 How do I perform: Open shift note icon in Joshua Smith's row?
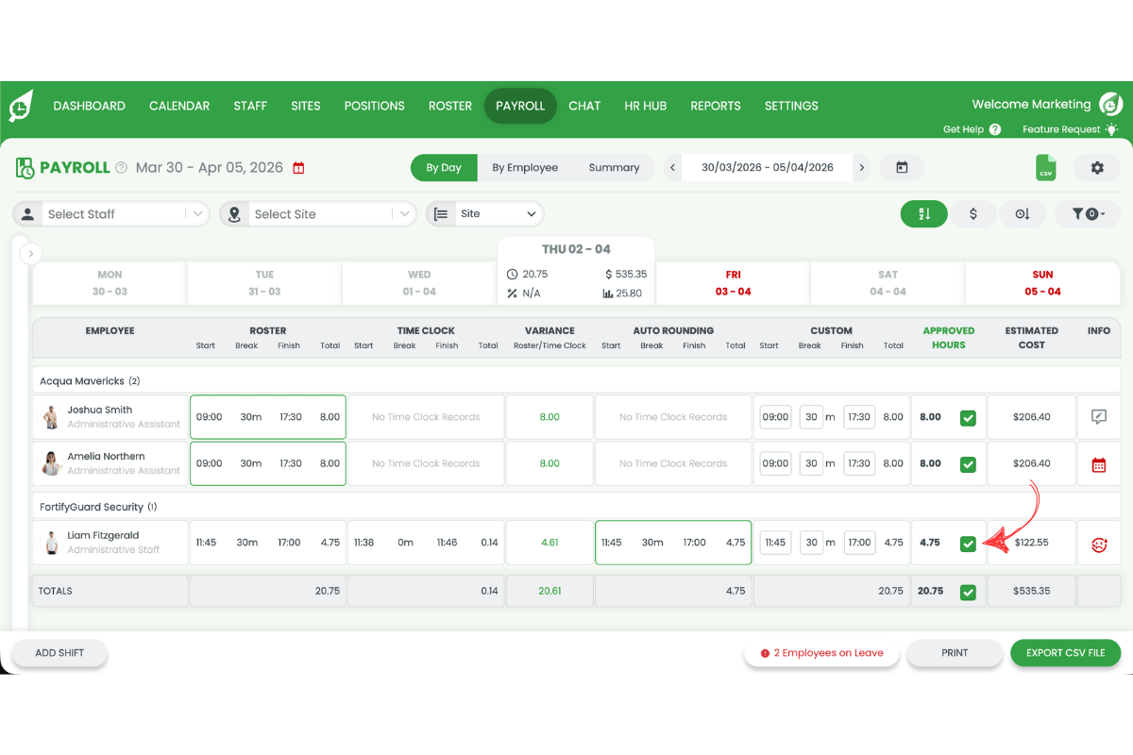click(1099, 416)
